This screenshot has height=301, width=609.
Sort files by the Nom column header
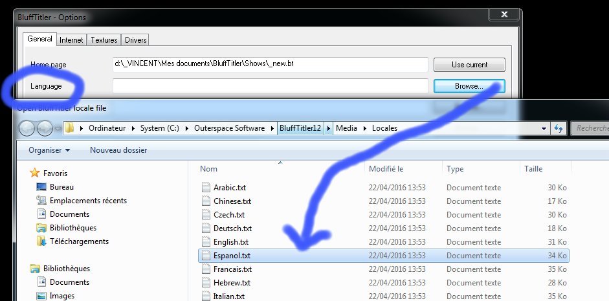(209, 169)
